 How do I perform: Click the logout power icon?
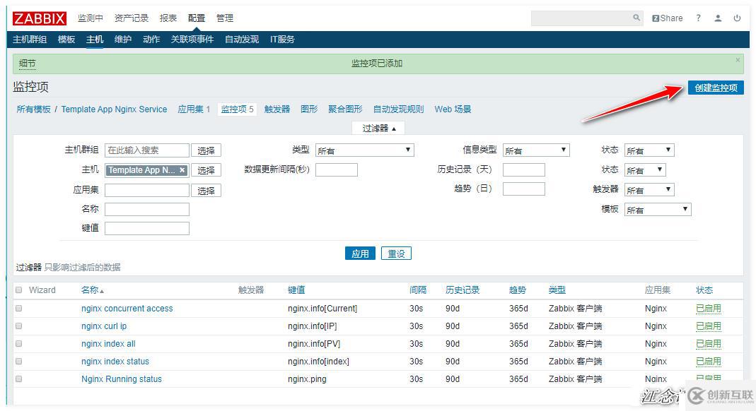pyautogui.click(x=737, y=18)
